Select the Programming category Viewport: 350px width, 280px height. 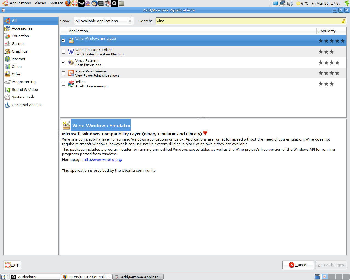point(31,82)
